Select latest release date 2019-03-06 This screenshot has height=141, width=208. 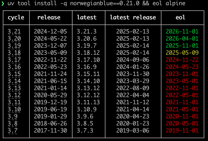coord(133,131)
